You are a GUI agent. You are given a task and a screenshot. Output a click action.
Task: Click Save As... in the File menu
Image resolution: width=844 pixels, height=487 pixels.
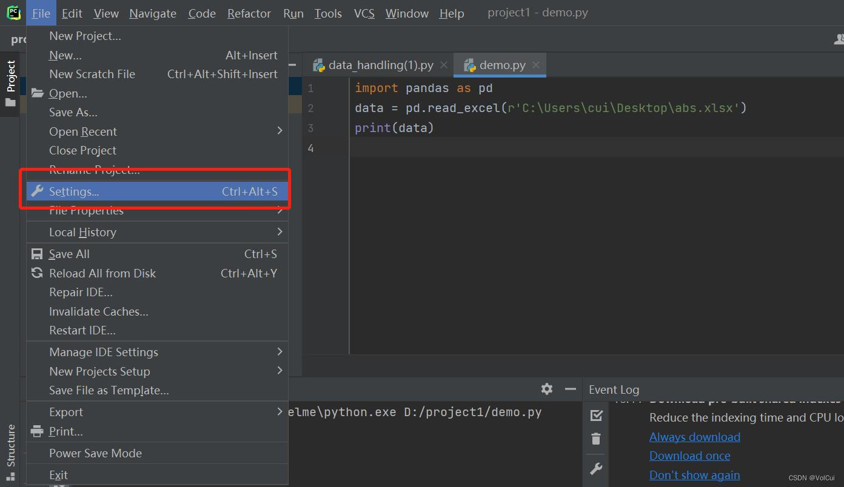157,112
